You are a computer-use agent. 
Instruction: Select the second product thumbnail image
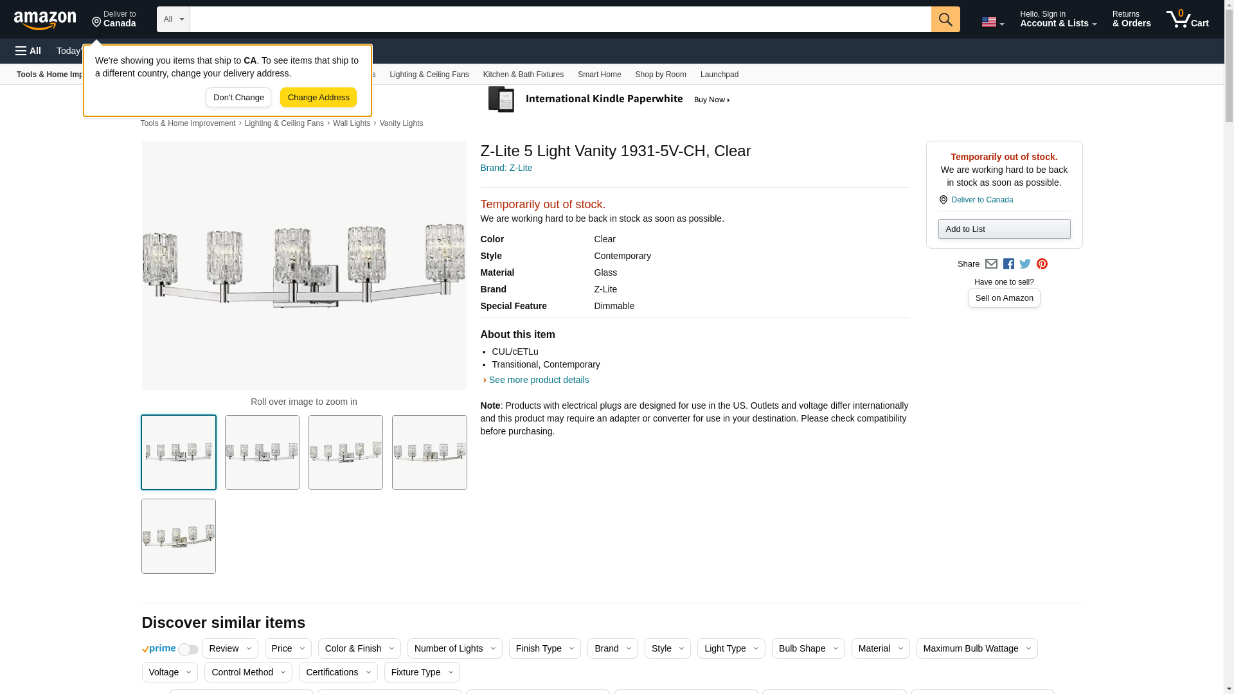tap(262, 452)
